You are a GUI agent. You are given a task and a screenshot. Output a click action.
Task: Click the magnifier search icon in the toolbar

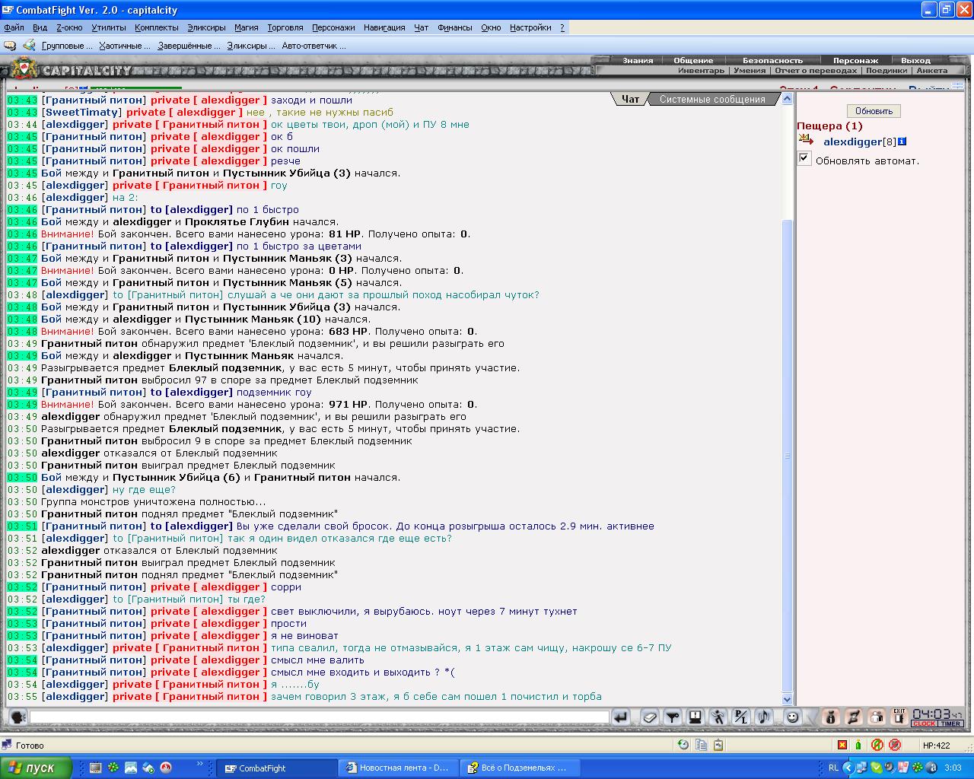pyautogui.click(x=29, y=46)
